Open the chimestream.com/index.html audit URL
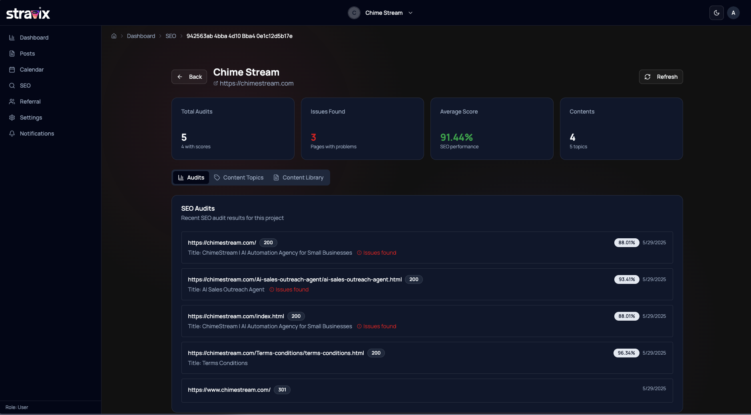 click(236, 316)
